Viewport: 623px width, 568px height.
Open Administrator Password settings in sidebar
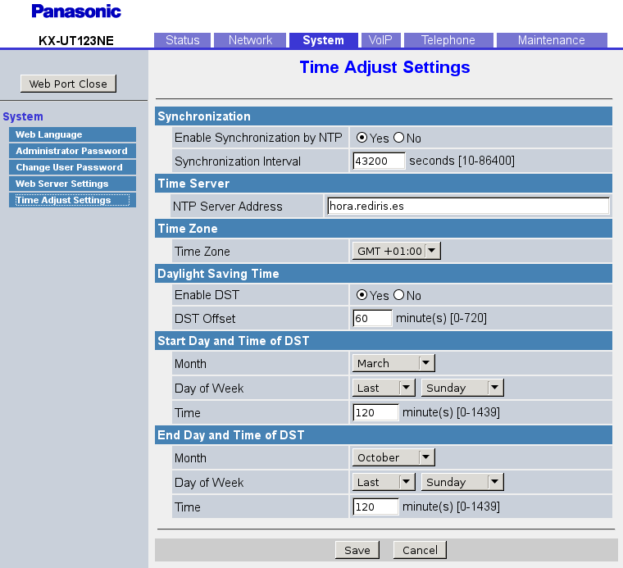point(72,151)
